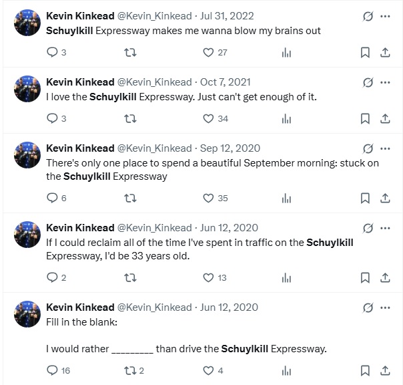Open the Oct 7, 2021 timestamp link
403x385 pixels.
coord(226,82)
